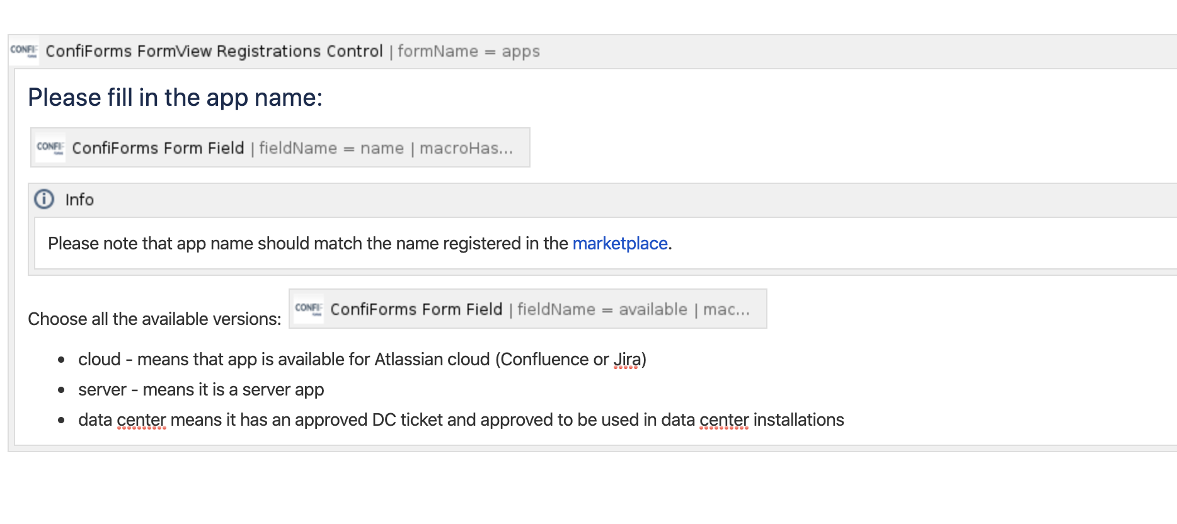Click the ConfiForms icon in the Registrations Control header

tap(24, 51)
